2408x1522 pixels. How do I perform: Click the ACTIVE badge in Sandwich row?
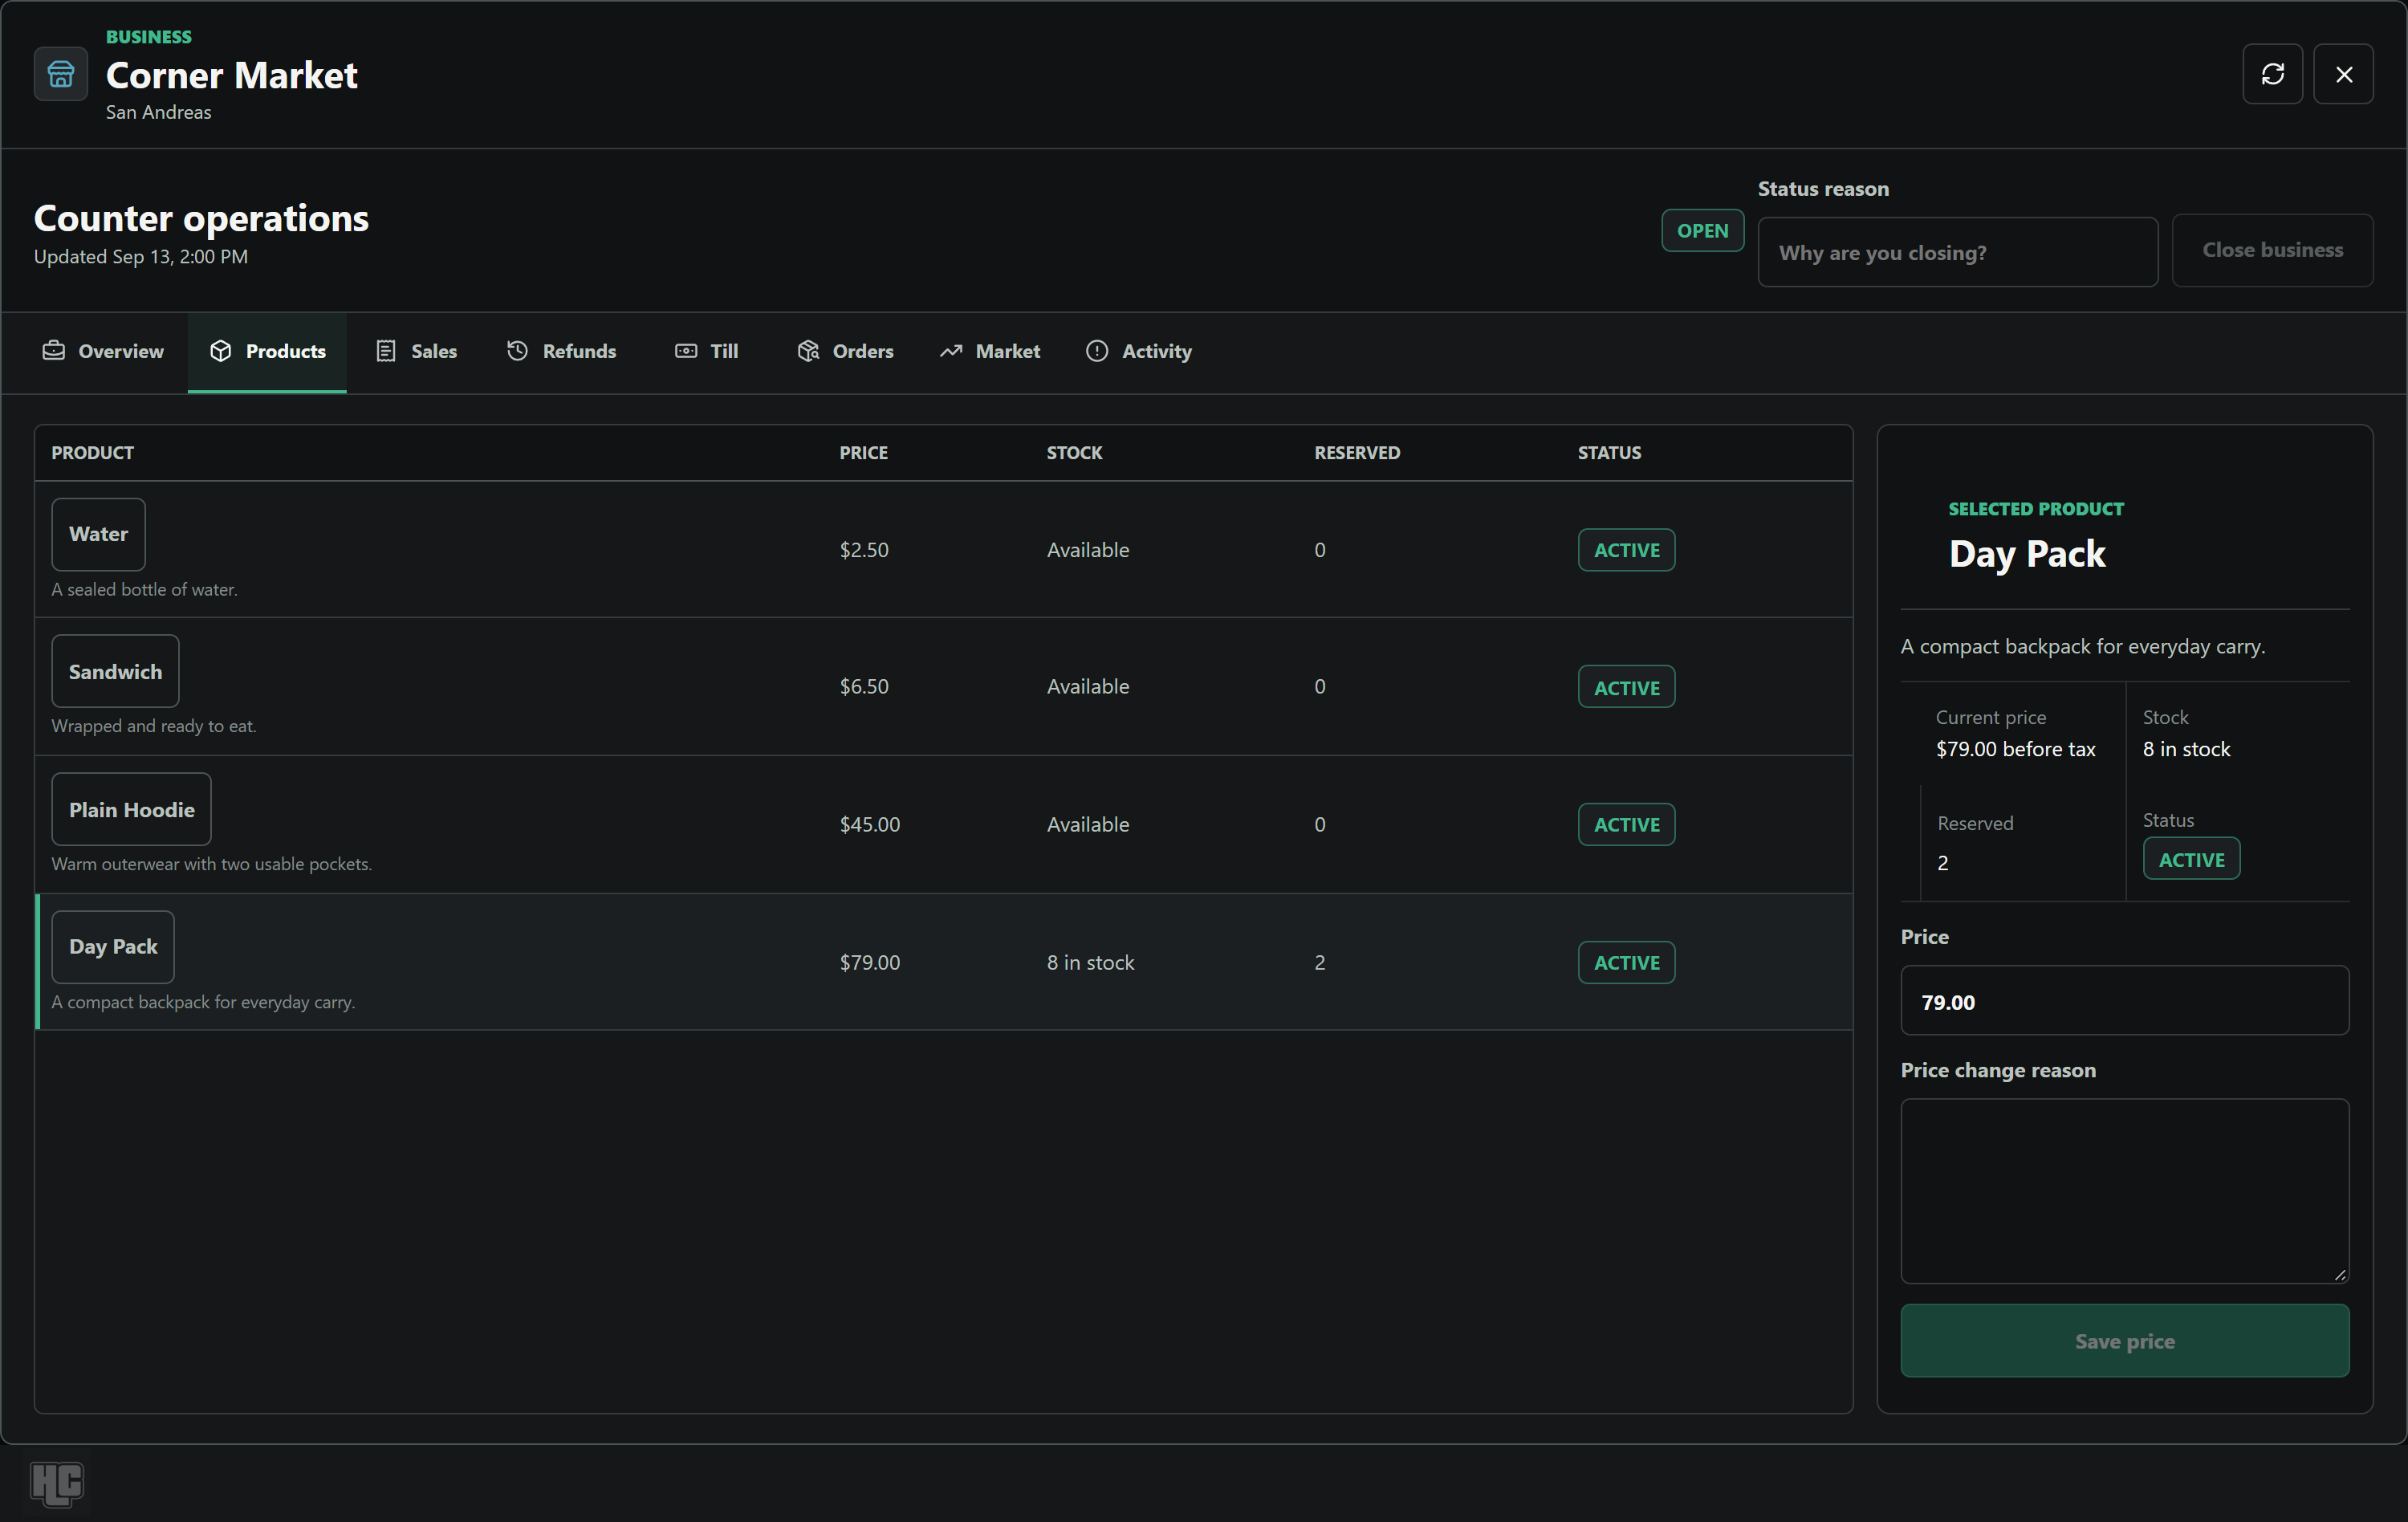pos(1626,687)
